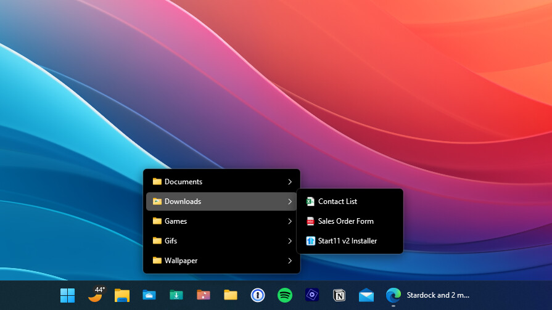Click the yellow folder icon on taskbar
This screenshot has width=552, height=310.
231,295
